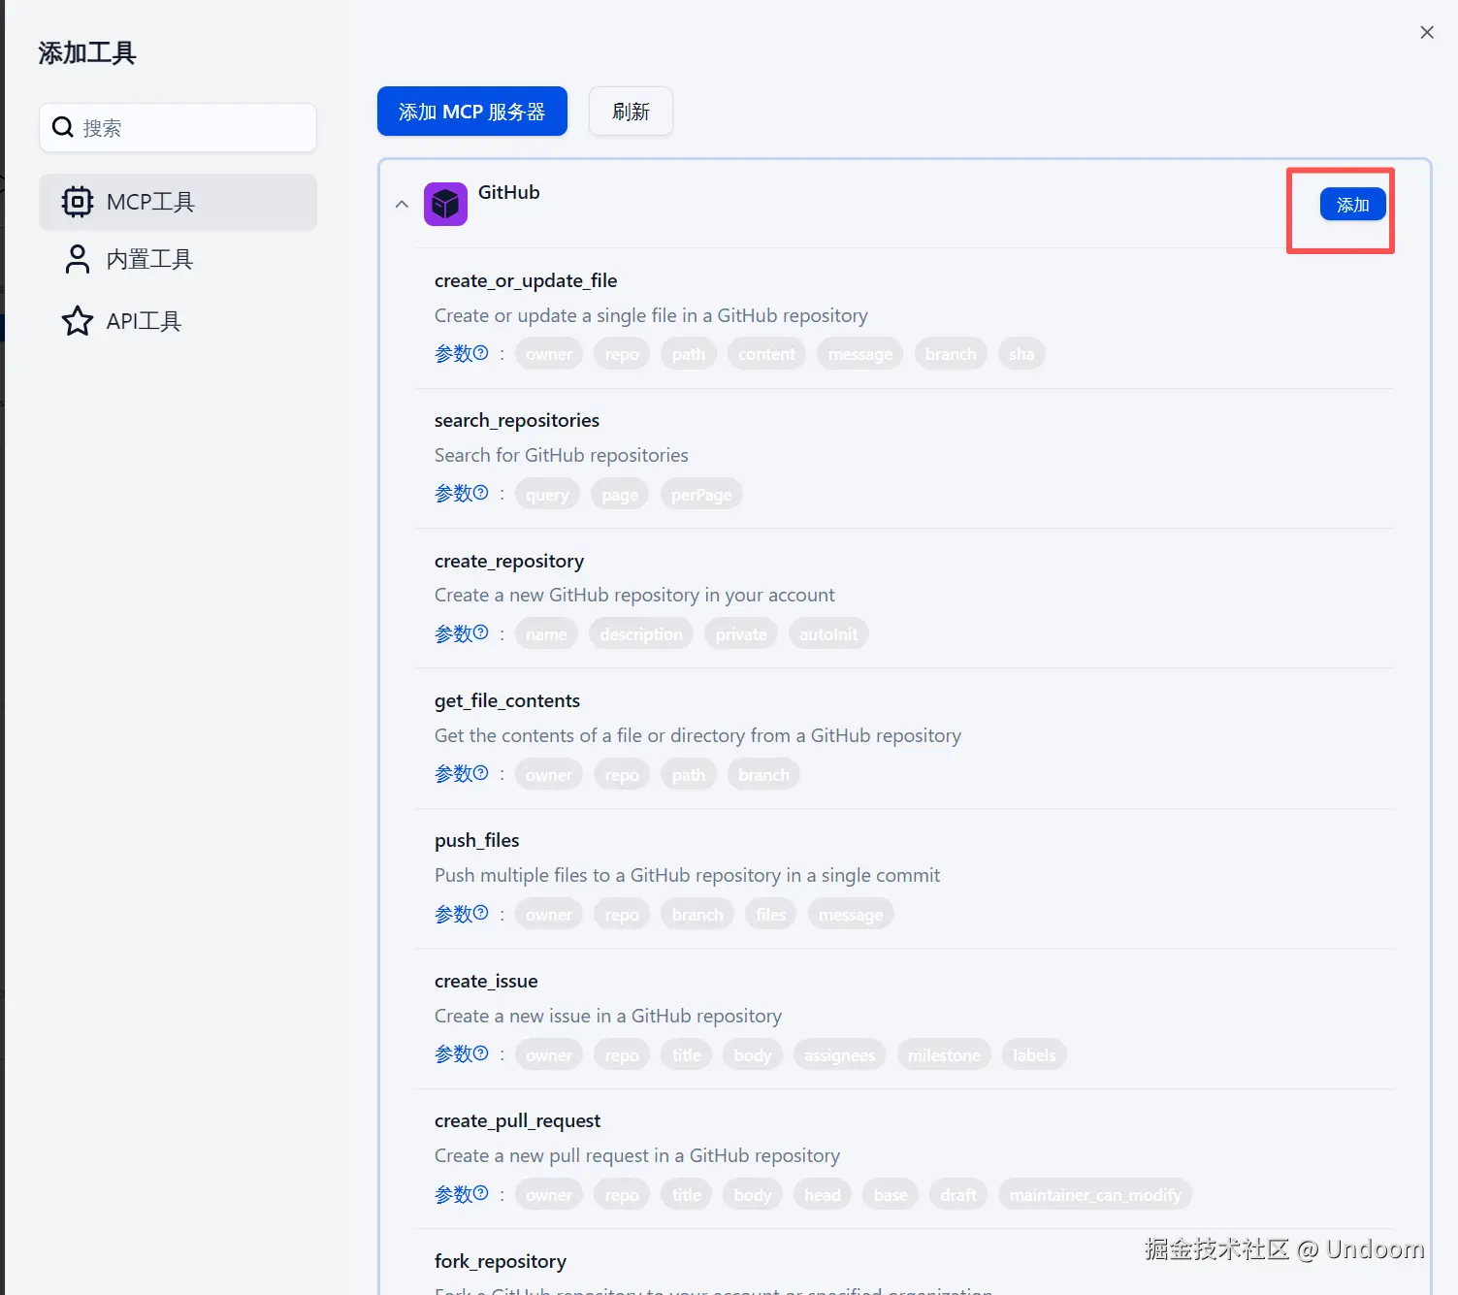The image size is (1458, 1295).
Task: Select the MCP工具 category
Action: point(178,202)
